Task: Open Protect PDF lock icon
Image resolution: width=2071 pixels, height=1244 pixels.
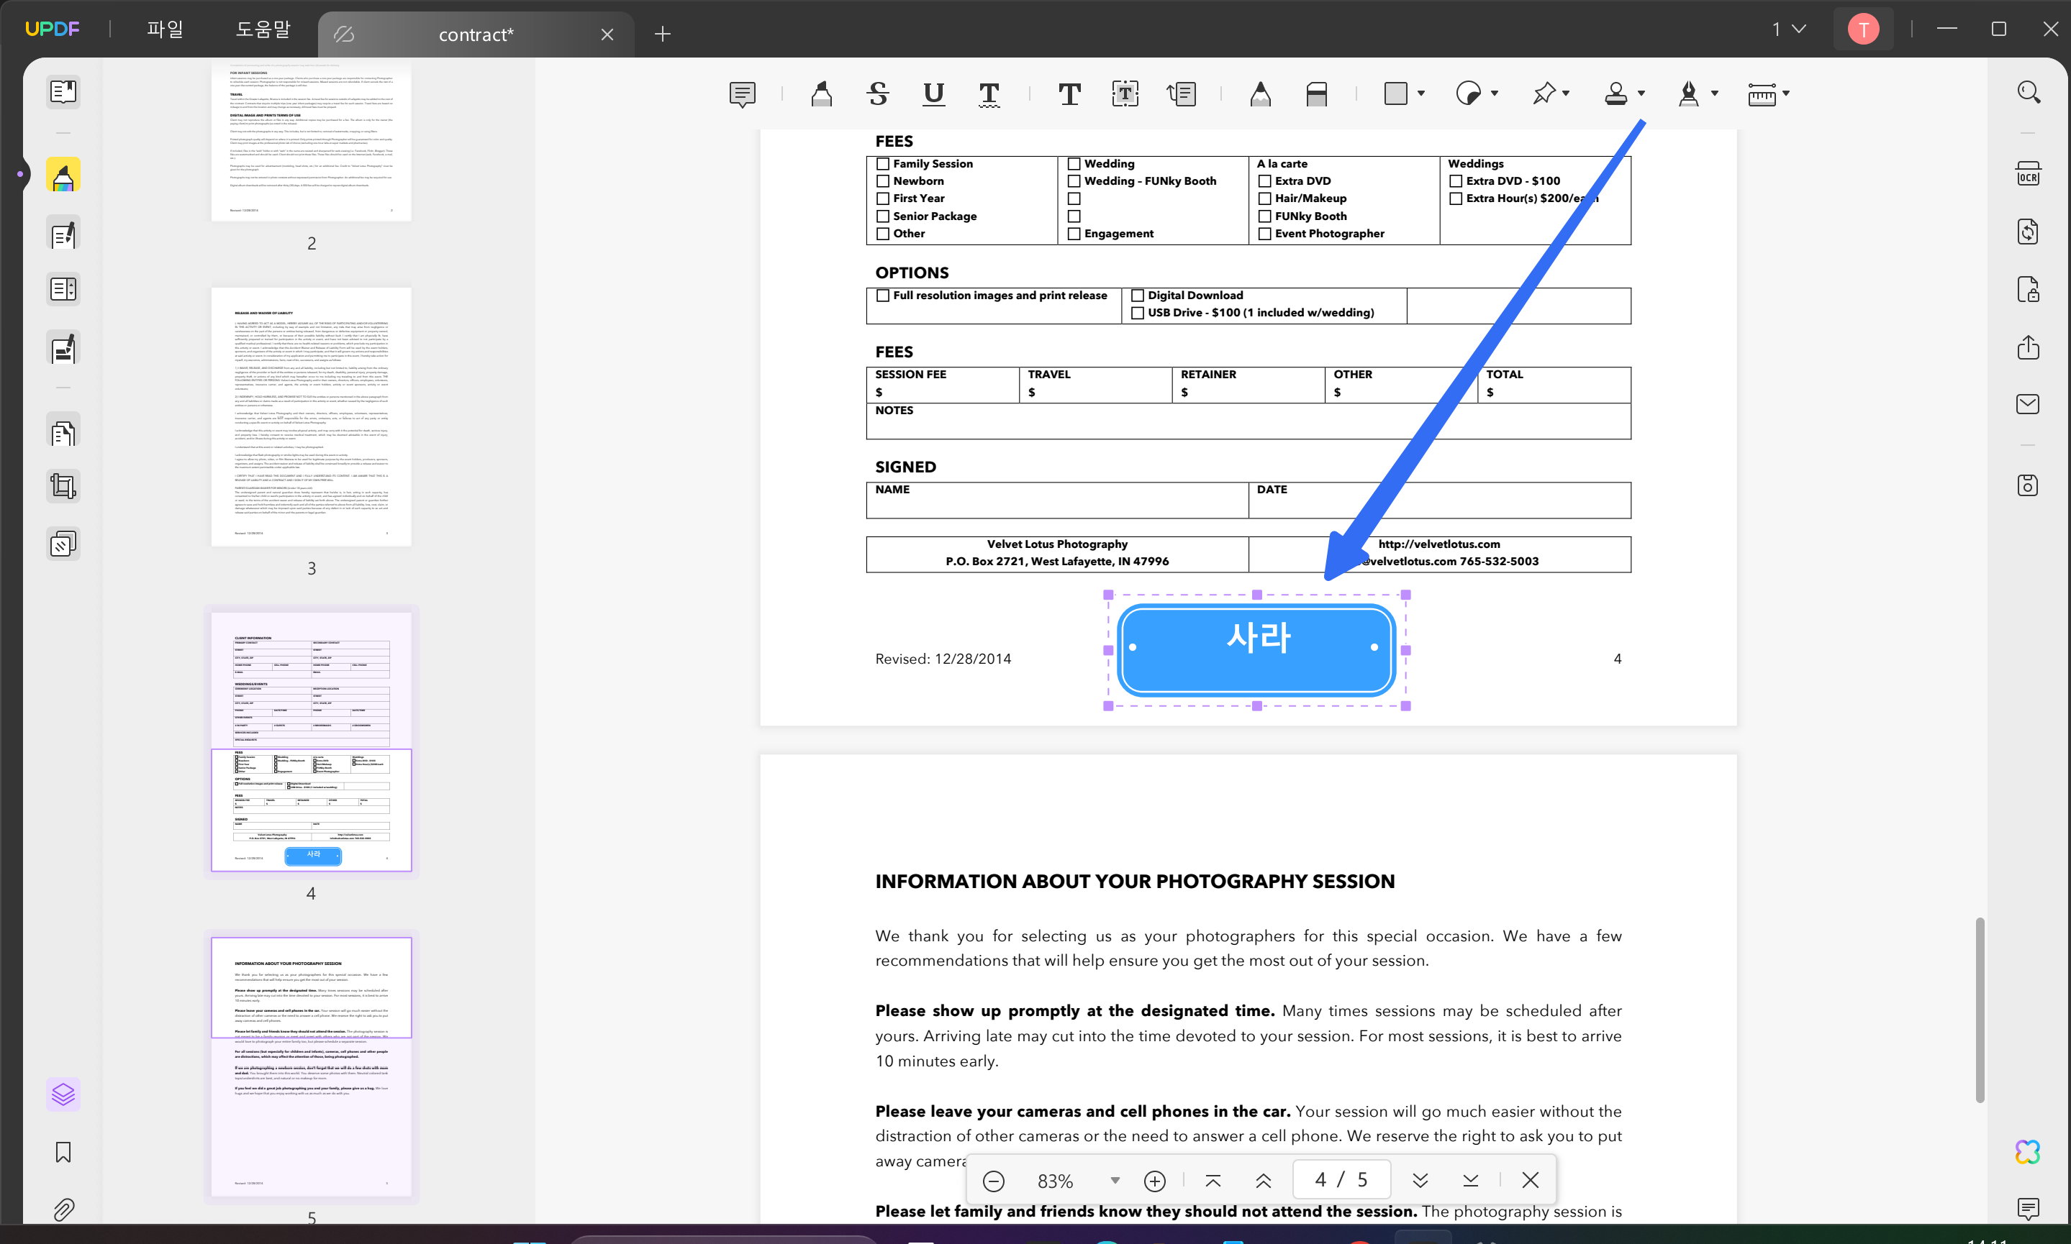Action: click(2029, 289)
